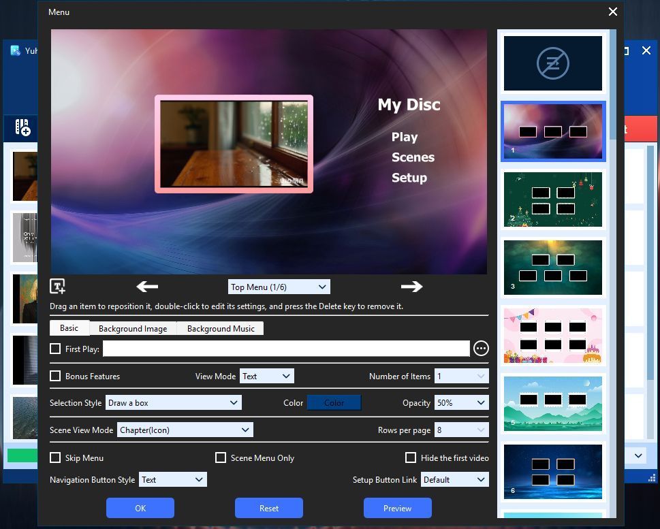
Task: Switch to the Background Music tab
Action: coord(221,328)
